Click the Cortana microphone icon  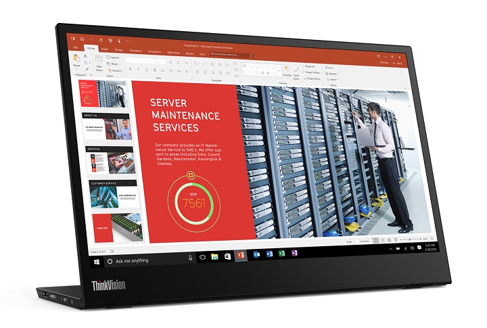click(190, 258)
